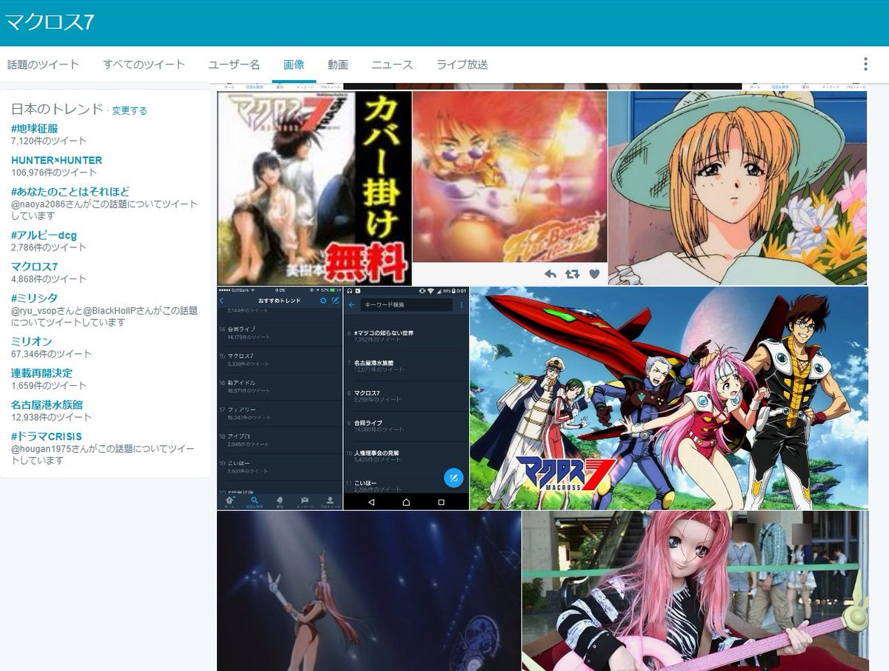
Task: Open the Macross 7 group cast illustration
Action: pyautogui.click(x=669, y=398)
